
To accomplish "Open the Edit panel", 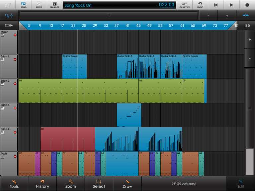I will 240,184.
